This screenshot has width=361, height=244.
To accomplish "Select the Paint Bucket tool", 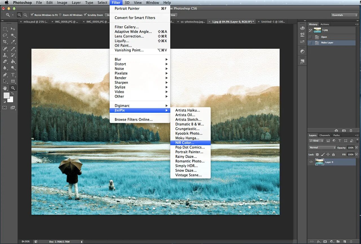I will (x=13, y=61).
